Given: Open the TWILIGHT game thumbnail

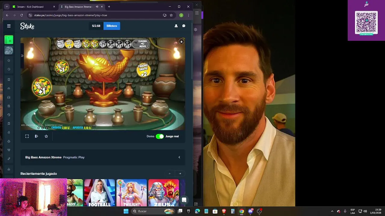Looking at the screenshot, I should pyautogui.click(x=131, y=193).
